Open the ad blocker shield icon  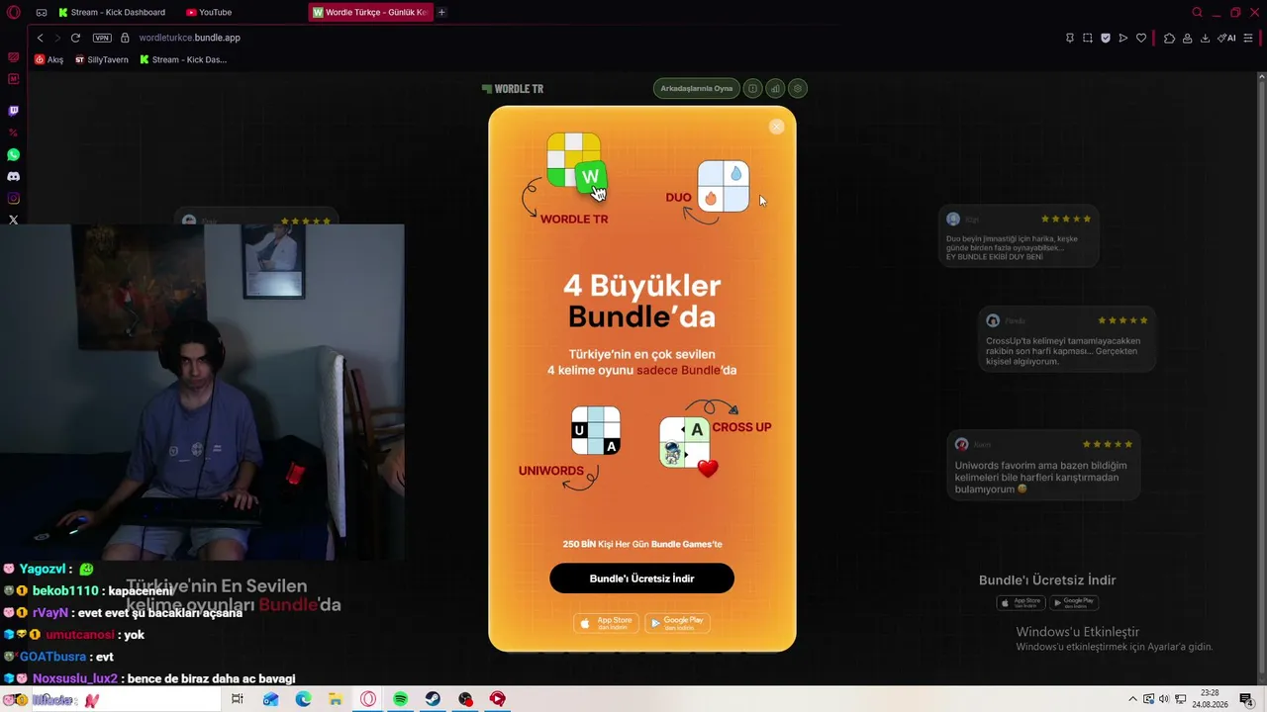(1105, 38)
